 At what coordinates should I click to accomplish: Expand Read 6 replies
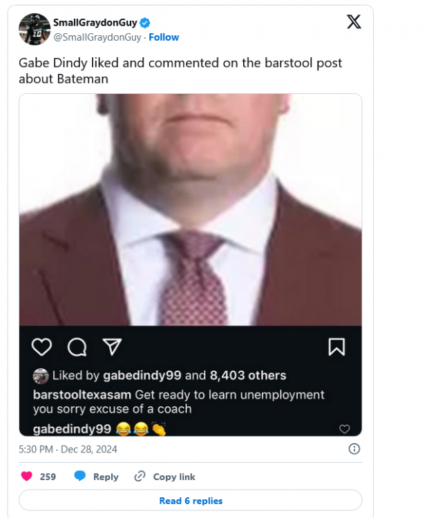[191, 501]
